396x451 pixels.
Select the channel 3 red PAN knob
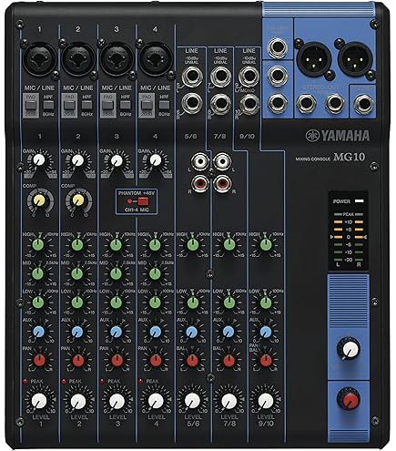pyautogui.click(x=117, y=361)
